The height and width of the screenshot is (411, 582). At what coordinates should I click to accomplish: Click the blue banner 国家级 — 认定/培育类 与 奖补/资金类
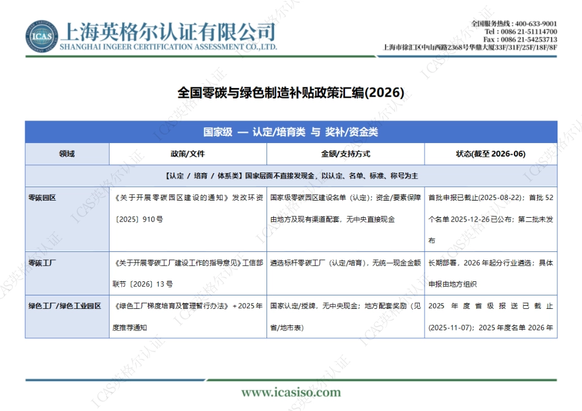click(291, 132)
